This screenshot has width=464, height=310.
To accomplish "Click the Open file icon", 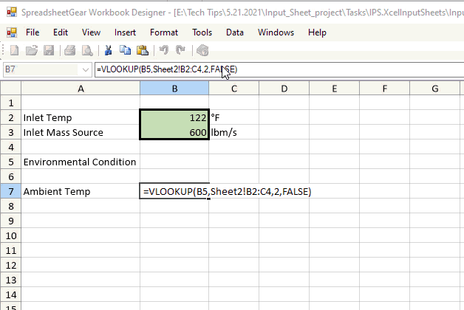I will [x=32, y=50].
